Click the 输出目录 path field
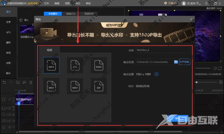This screenshot has height=134, width=224. point(155,62)
